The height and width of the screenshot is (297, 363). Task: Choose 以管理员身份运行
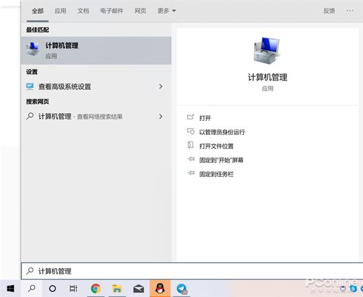(x=222, y=132)
